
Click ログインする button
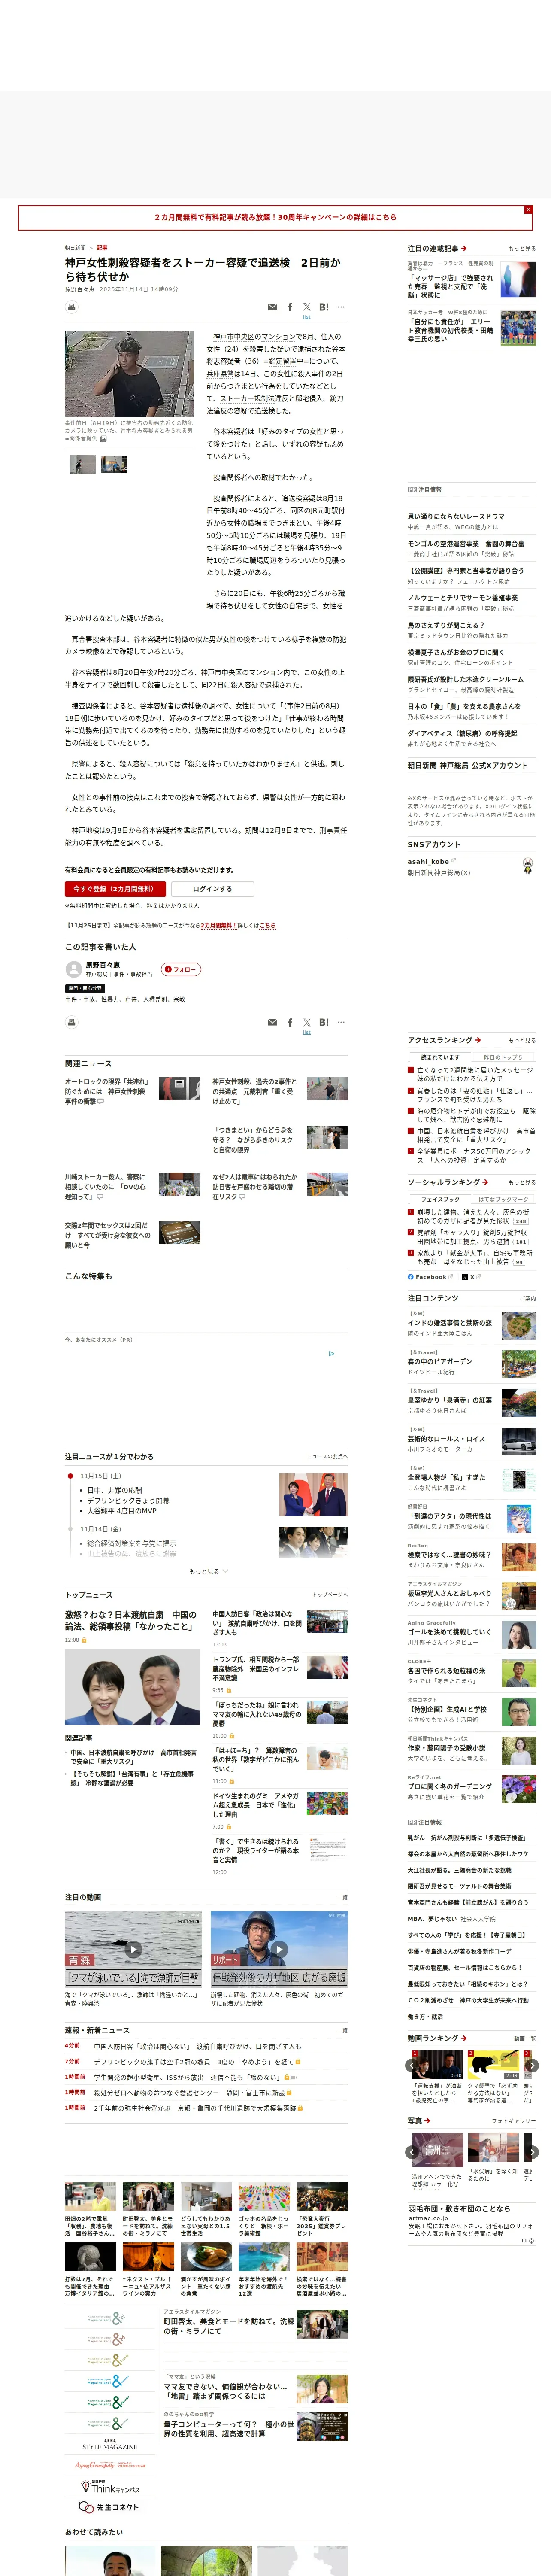point(212,889)
